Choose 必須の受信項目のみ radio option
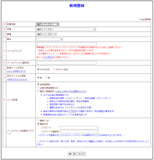The height and width of the screenshot is (160, 154). pyautogui.click(x=38, y=88)
